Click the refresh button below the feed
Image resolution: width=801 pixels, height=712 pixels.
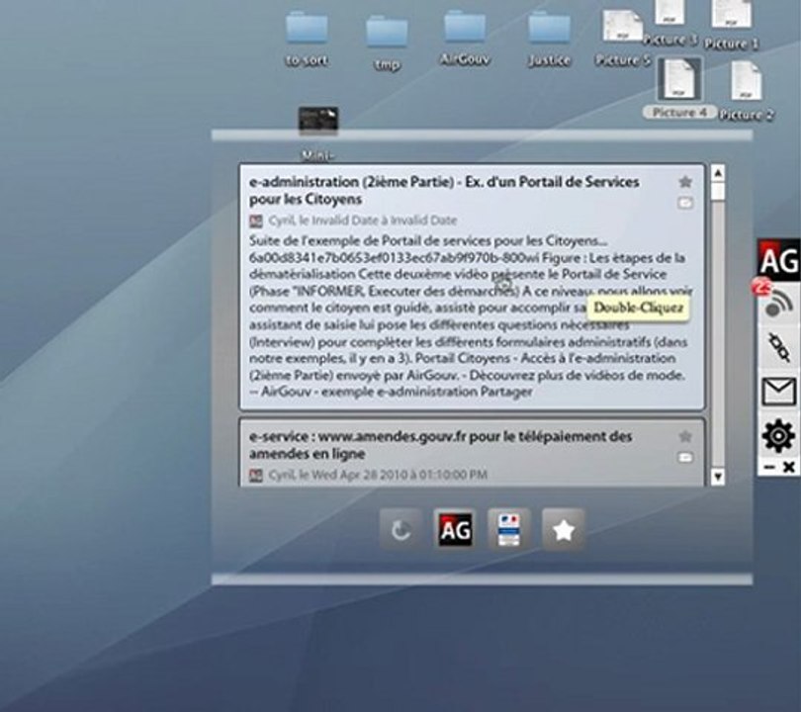click(x=401, y=530)
